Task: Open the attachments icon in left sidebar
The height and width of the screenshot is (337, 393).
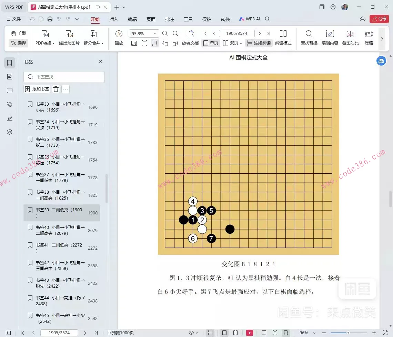Action: pos(9,104)
